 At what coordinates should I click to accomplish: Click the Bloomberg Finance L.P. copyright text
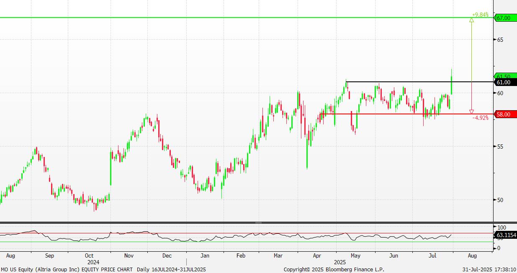(x=334, y=270)
